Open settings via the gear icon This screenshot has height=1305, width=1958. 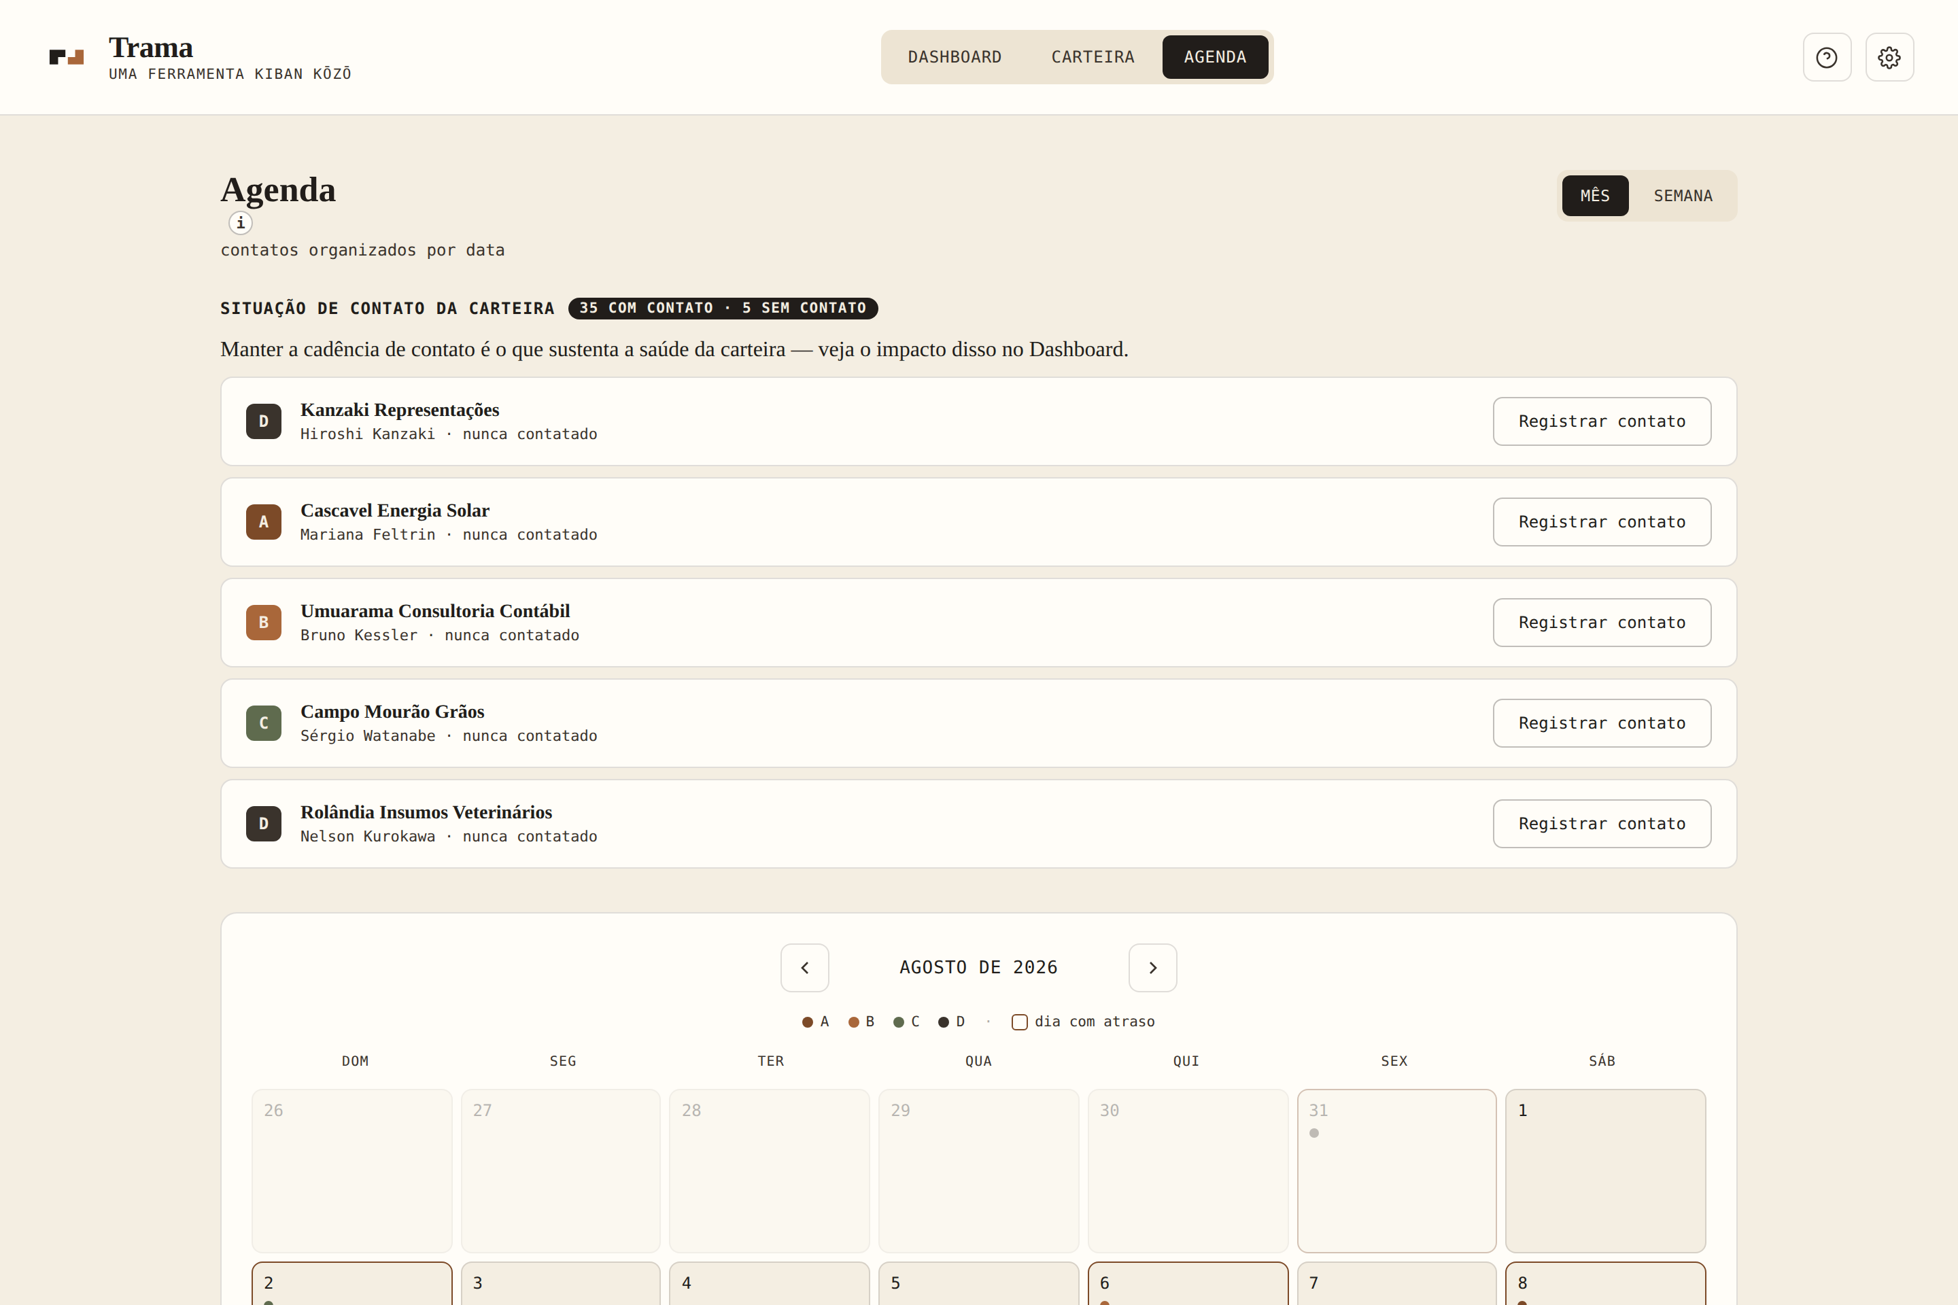coord(1890,57)
